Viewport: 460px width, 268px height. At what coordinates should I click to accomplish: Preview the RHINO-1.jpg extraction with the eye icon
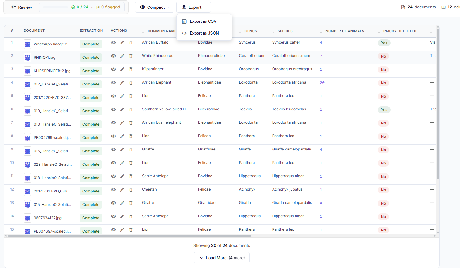pos(113,56)
